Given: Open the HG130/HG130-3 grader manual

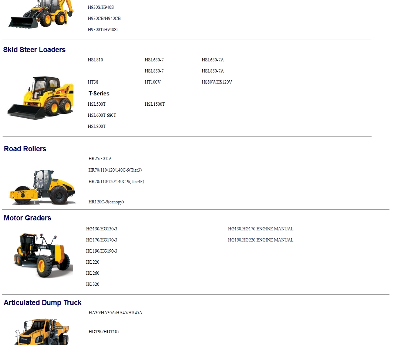Looking at the screenshot, I should point(102,229).
